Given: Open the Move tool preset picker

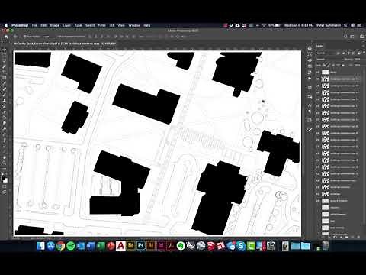Looking at the screenshot, I should pos(16,37).
